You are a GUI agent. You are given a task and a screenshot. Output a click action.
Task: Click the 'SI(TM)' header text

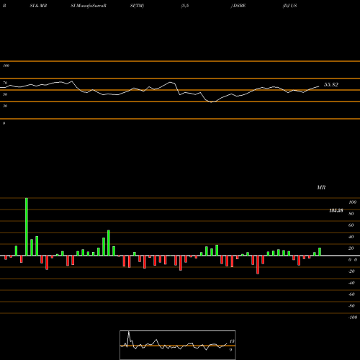coord(137,6)
